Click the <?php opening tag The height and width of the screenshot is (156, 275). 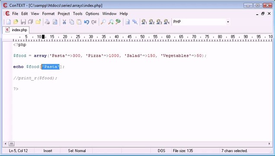tap(19, 45)
